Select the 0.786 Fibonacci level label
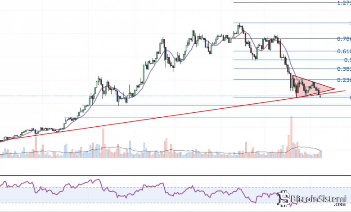Viewport: 351px width, 212px height. [x=344, y=38]
